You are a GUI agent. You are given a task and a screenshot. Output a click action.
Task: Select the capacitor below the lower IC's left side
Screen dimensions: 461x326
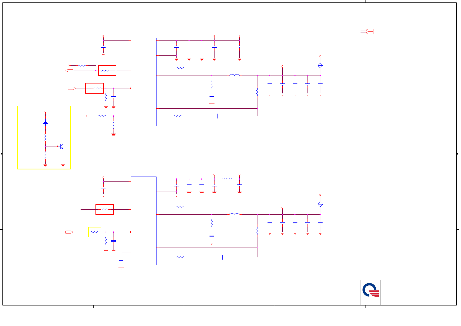[x=121, y=261]
